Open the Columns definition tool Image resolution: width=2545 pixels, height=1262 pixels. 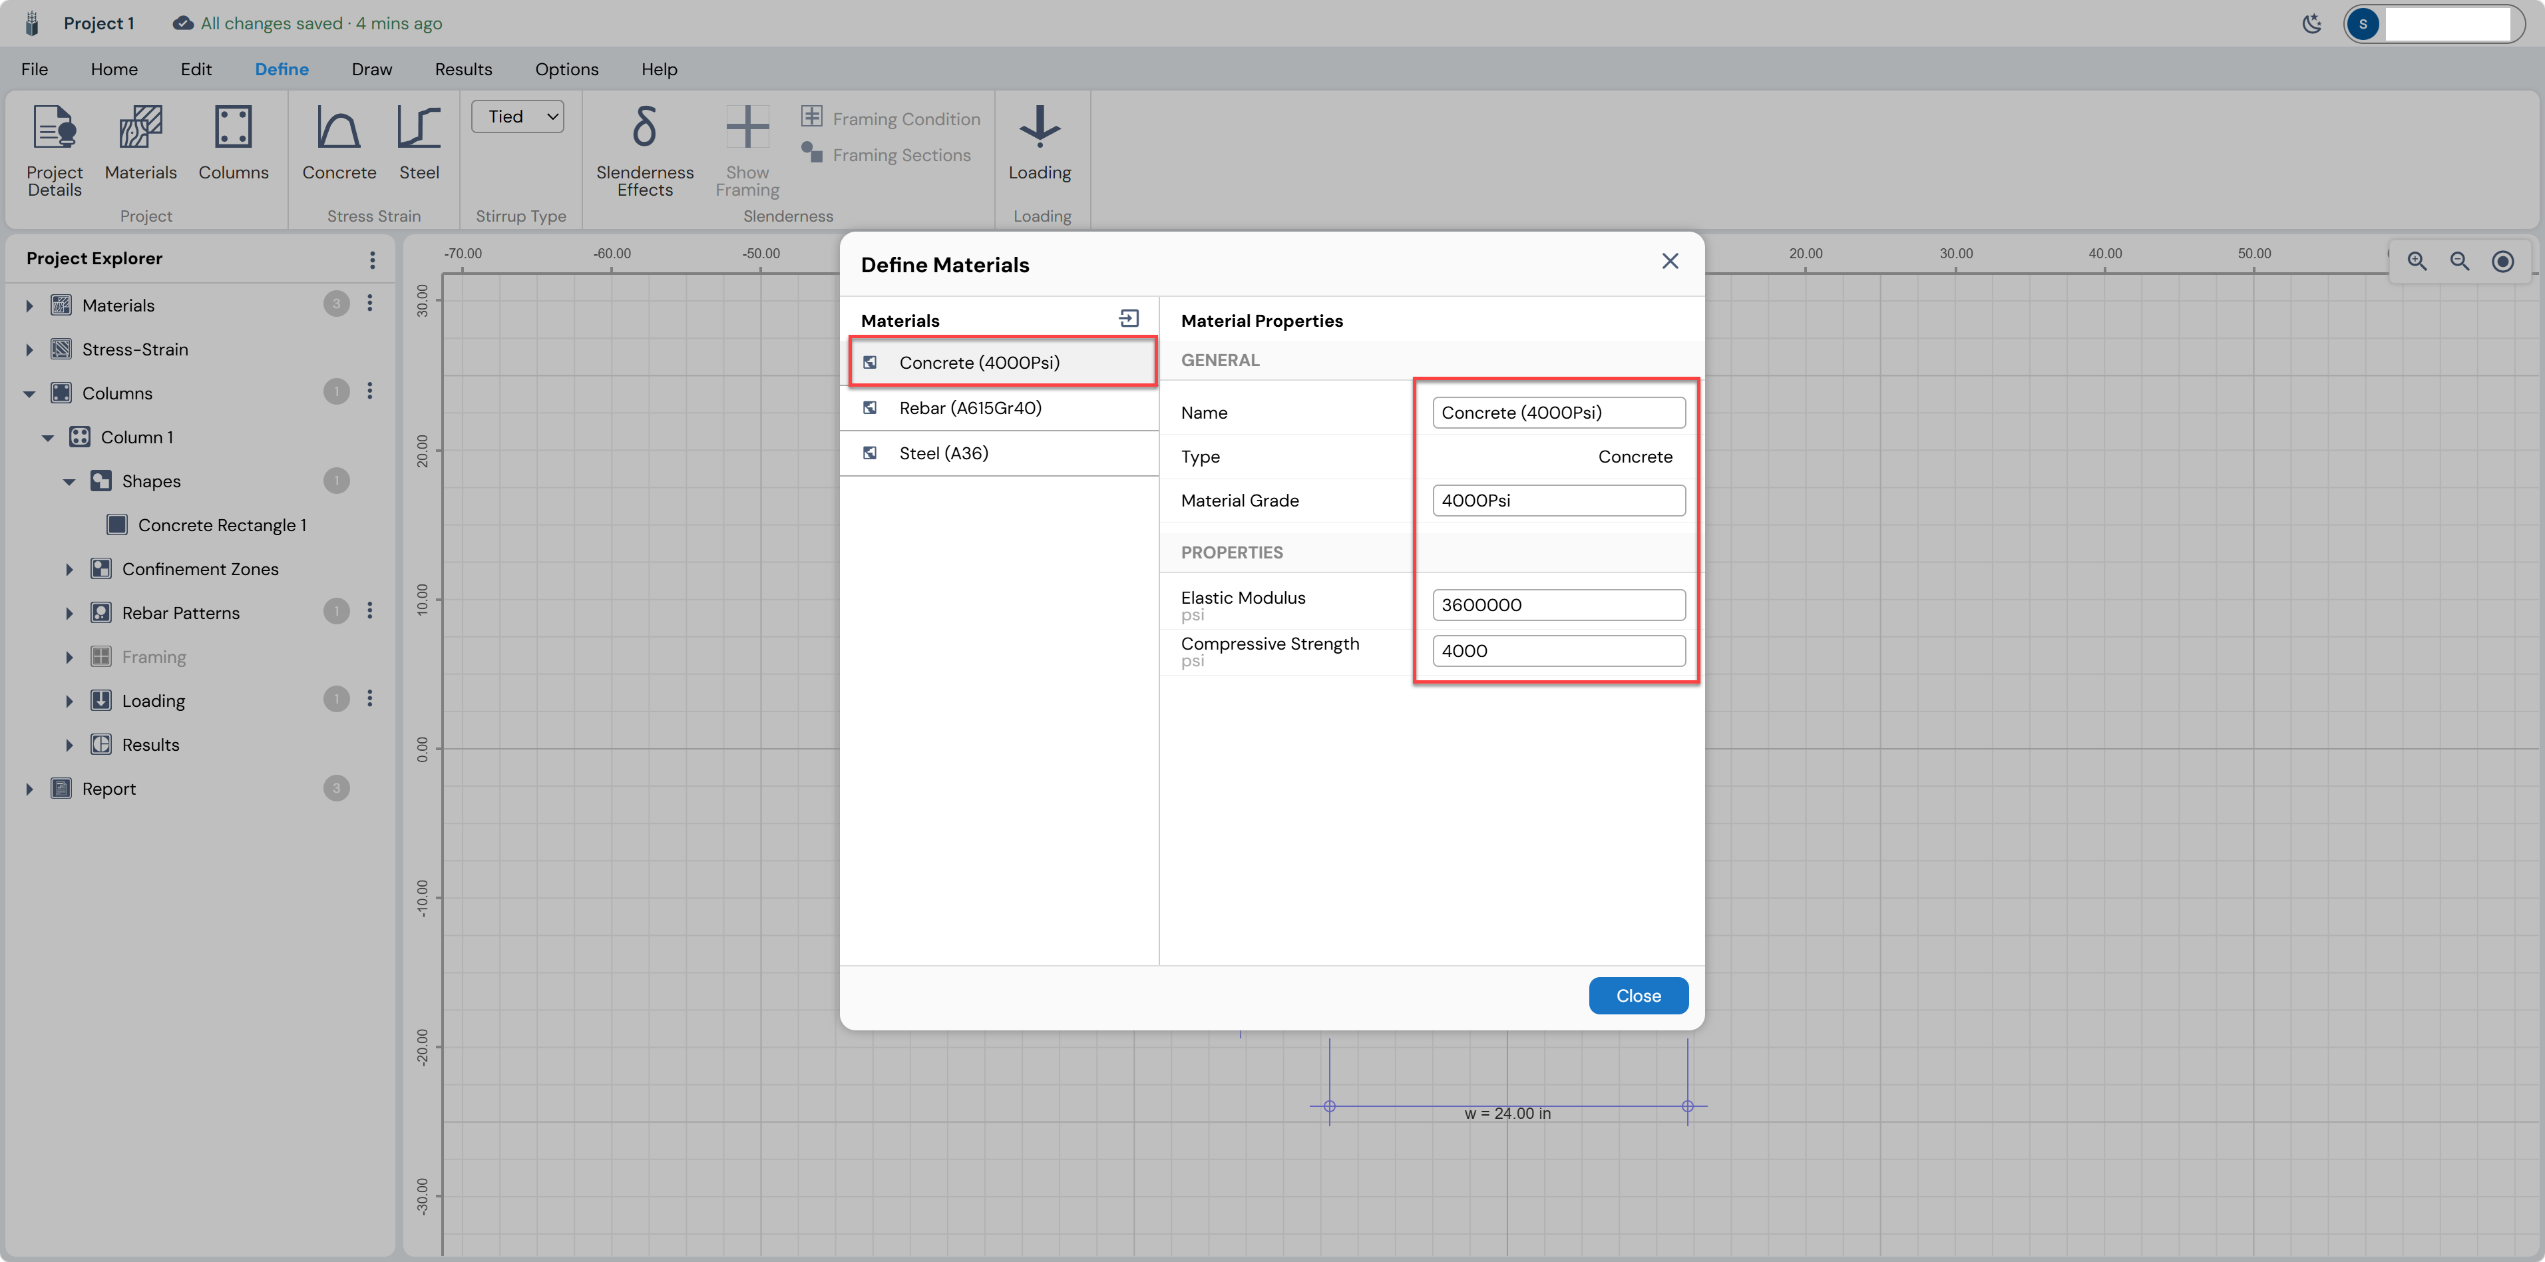click(x=233, y=143)
